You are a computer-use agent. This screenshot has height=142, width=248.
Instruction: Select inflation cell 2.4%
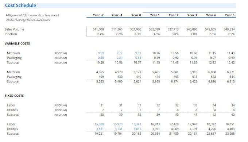click(x=100, y=34)
